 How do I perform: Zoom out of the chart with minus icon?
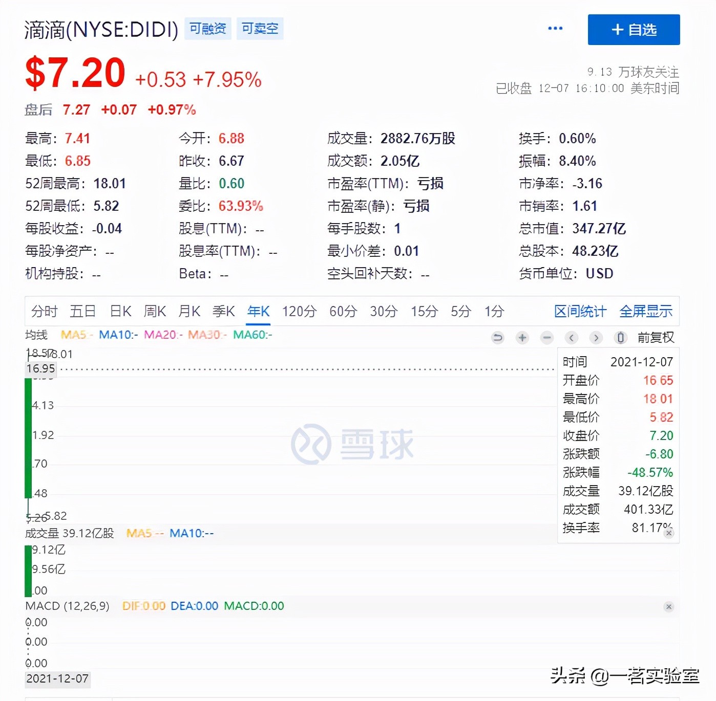coord(546,338)
